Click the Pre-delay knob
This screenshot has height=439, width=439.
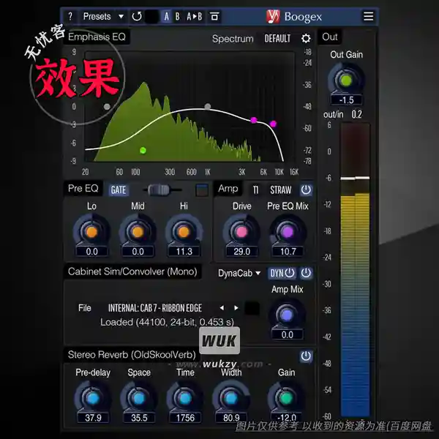pyautogui.click(x=93, y=398)
